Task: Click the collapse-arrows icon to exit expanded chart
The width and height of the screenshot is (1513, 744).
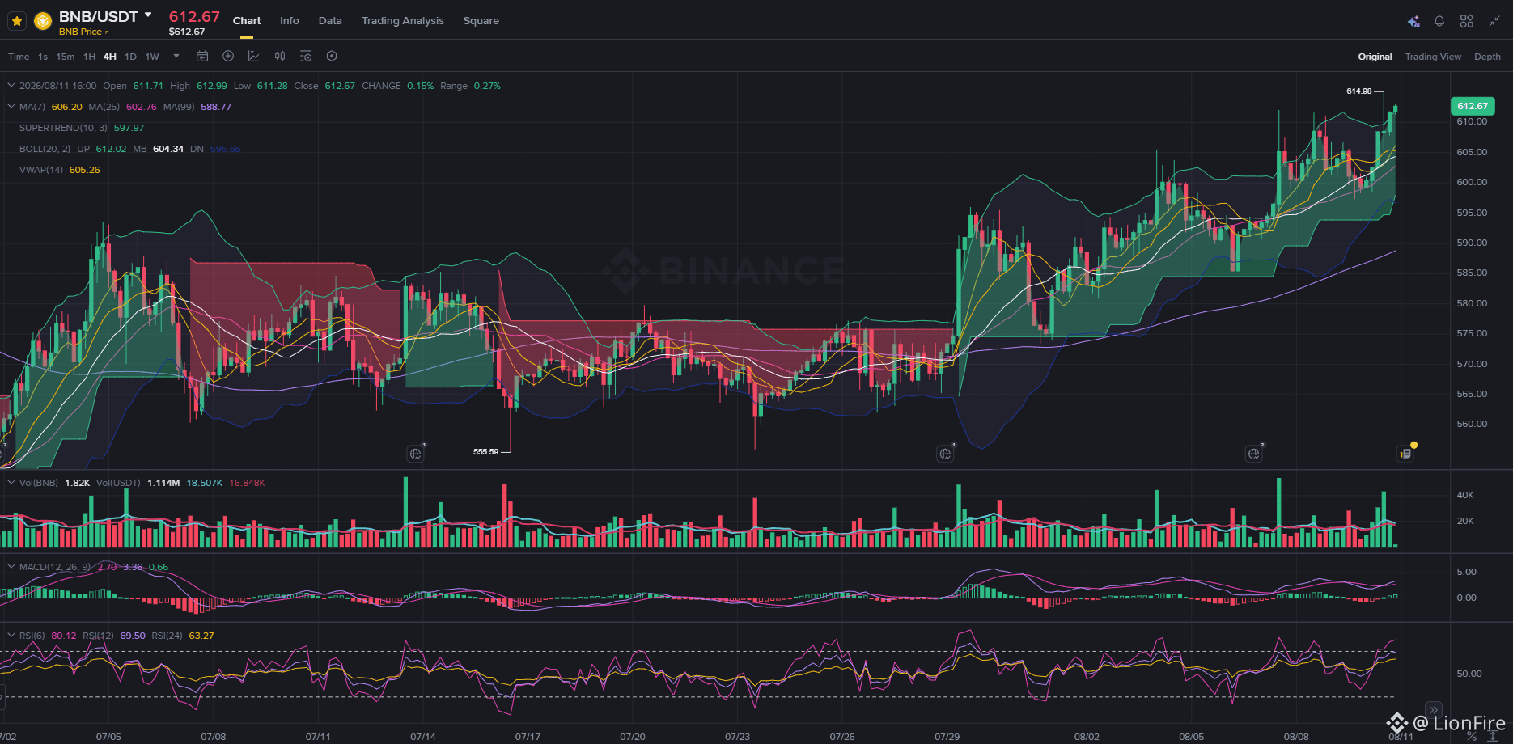Action: point(1494,22)
